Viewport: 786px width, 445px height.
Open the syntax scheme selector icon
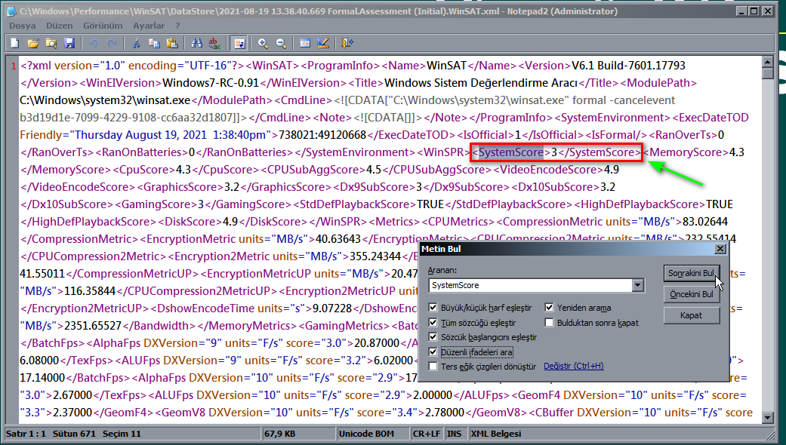(305, 44)
